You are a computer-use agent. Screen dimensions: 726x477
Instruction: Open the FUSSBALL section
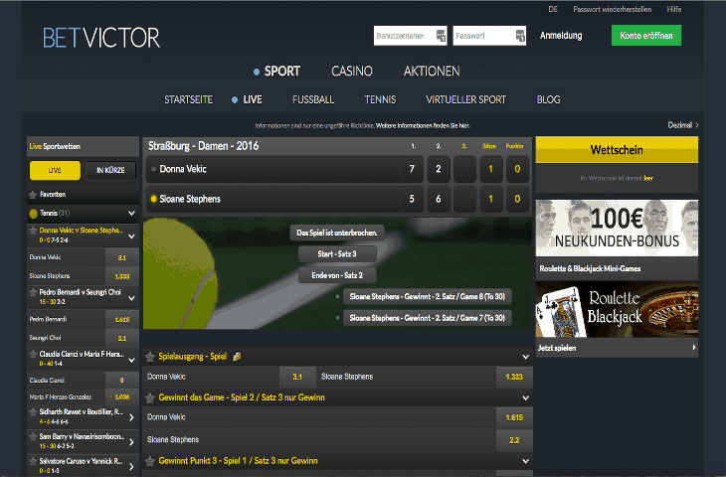pos(313,100)
